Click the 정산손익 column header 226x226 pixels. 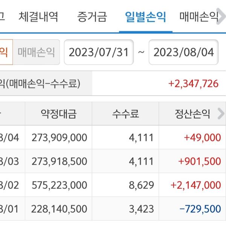pos(192,114)
